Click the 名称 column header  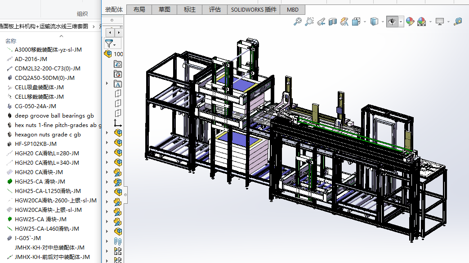point(11,41)
